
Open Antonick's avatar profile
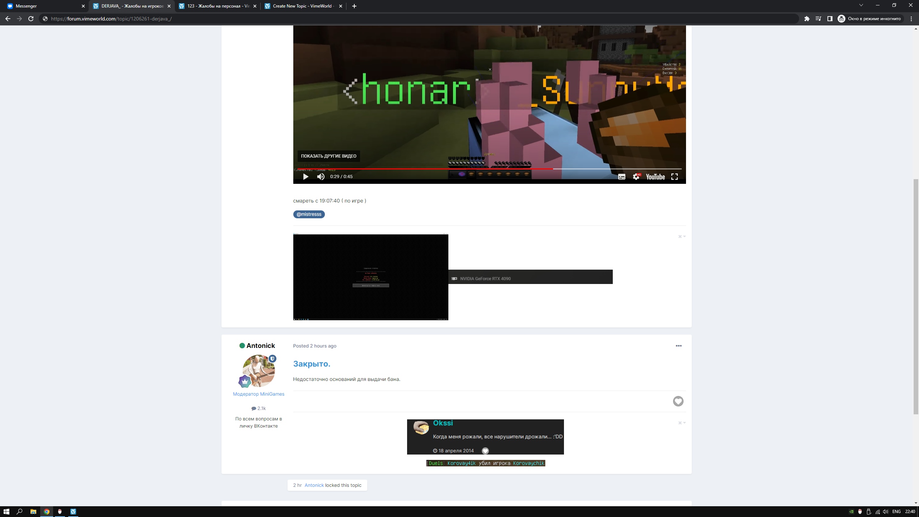[258, 371]
